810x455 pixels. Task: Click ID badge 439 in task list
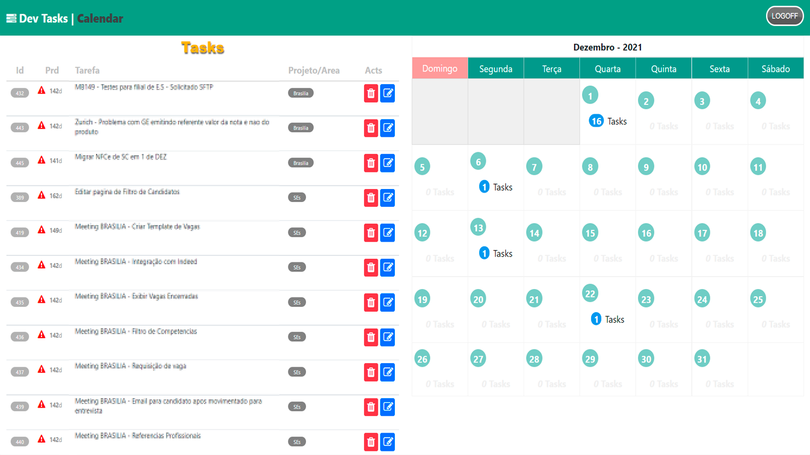coord(20,407)
